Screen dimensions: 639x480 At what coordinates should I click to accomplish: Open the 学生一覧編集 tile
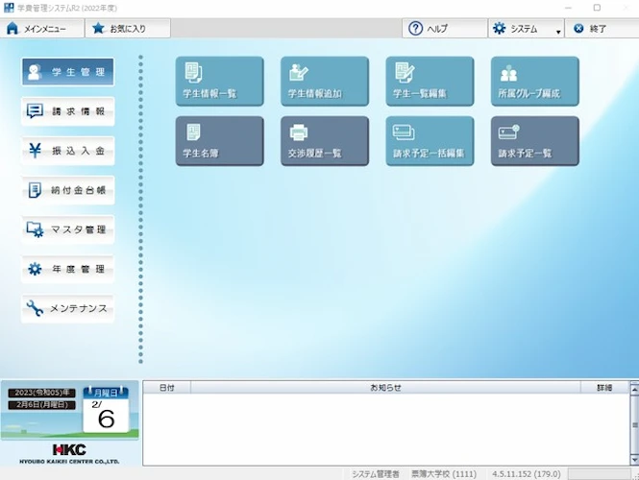pyautogui.click(x=430, y=82)
